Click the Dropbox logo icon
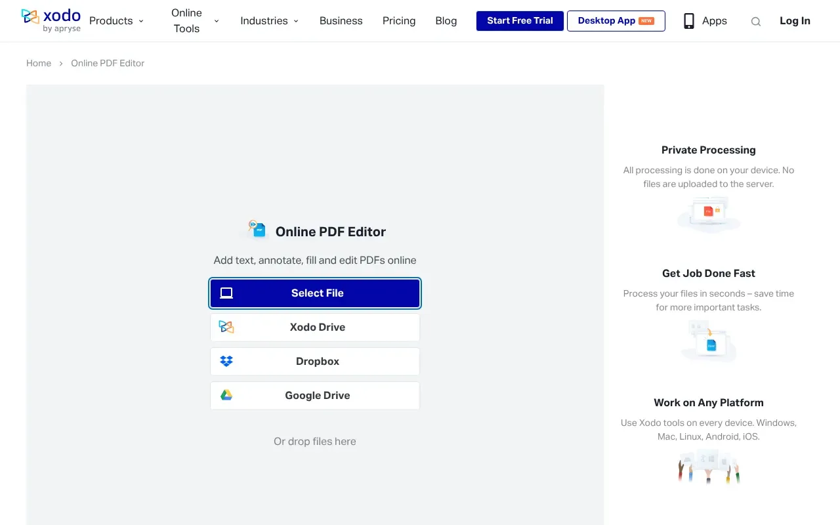This screenshot has width=840, height=525. click(x=226, y=361)
